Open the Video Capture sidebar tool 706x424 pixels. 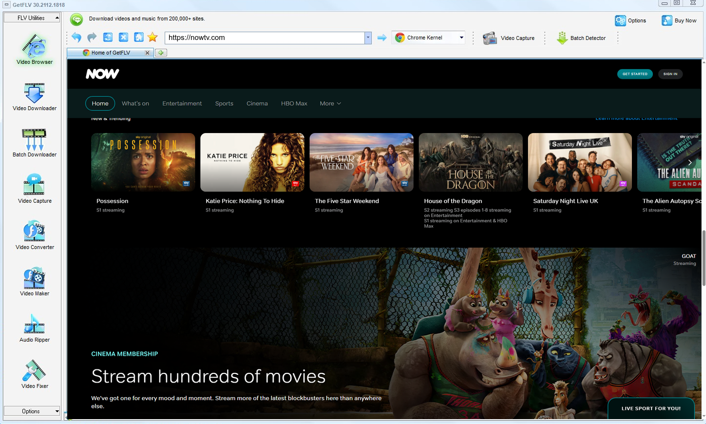click(35, 189)
